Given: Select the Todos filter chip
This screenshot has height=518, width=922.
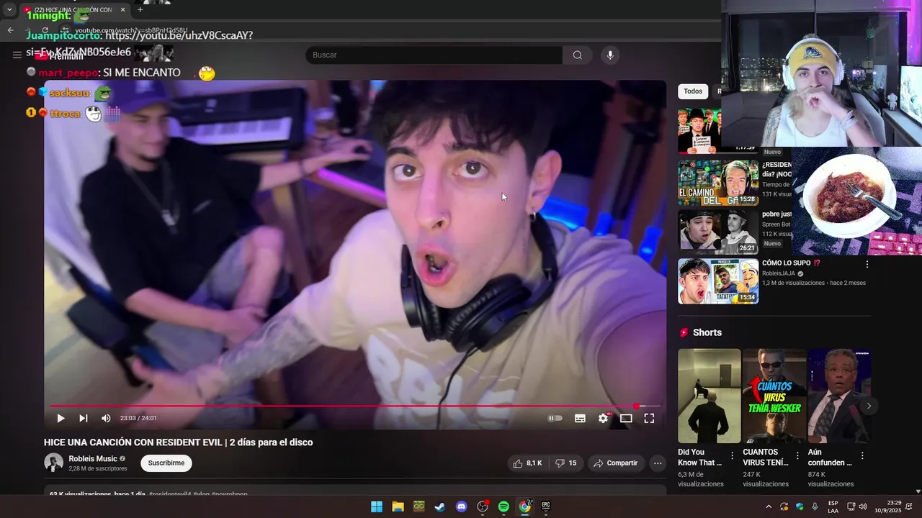Looking at the screenshot, I should pos(693,91).
